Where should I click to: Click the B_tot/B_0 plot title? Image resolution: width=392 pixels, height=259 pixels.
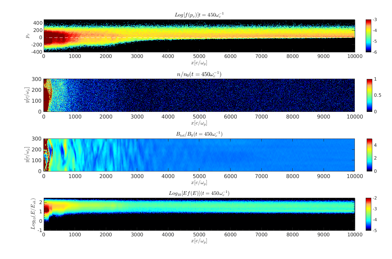click(199, 134)
